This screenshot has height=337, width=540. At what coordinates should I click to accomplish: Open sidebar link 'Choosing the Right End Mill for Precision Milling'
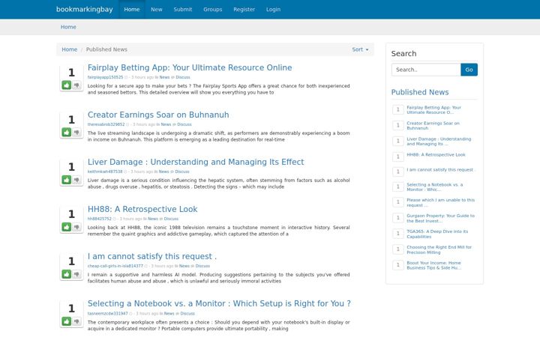[439, 249]
